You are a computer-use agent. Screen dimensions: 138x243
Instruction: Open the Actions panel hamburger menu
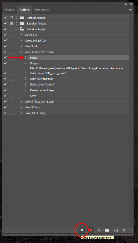[131, 10]
